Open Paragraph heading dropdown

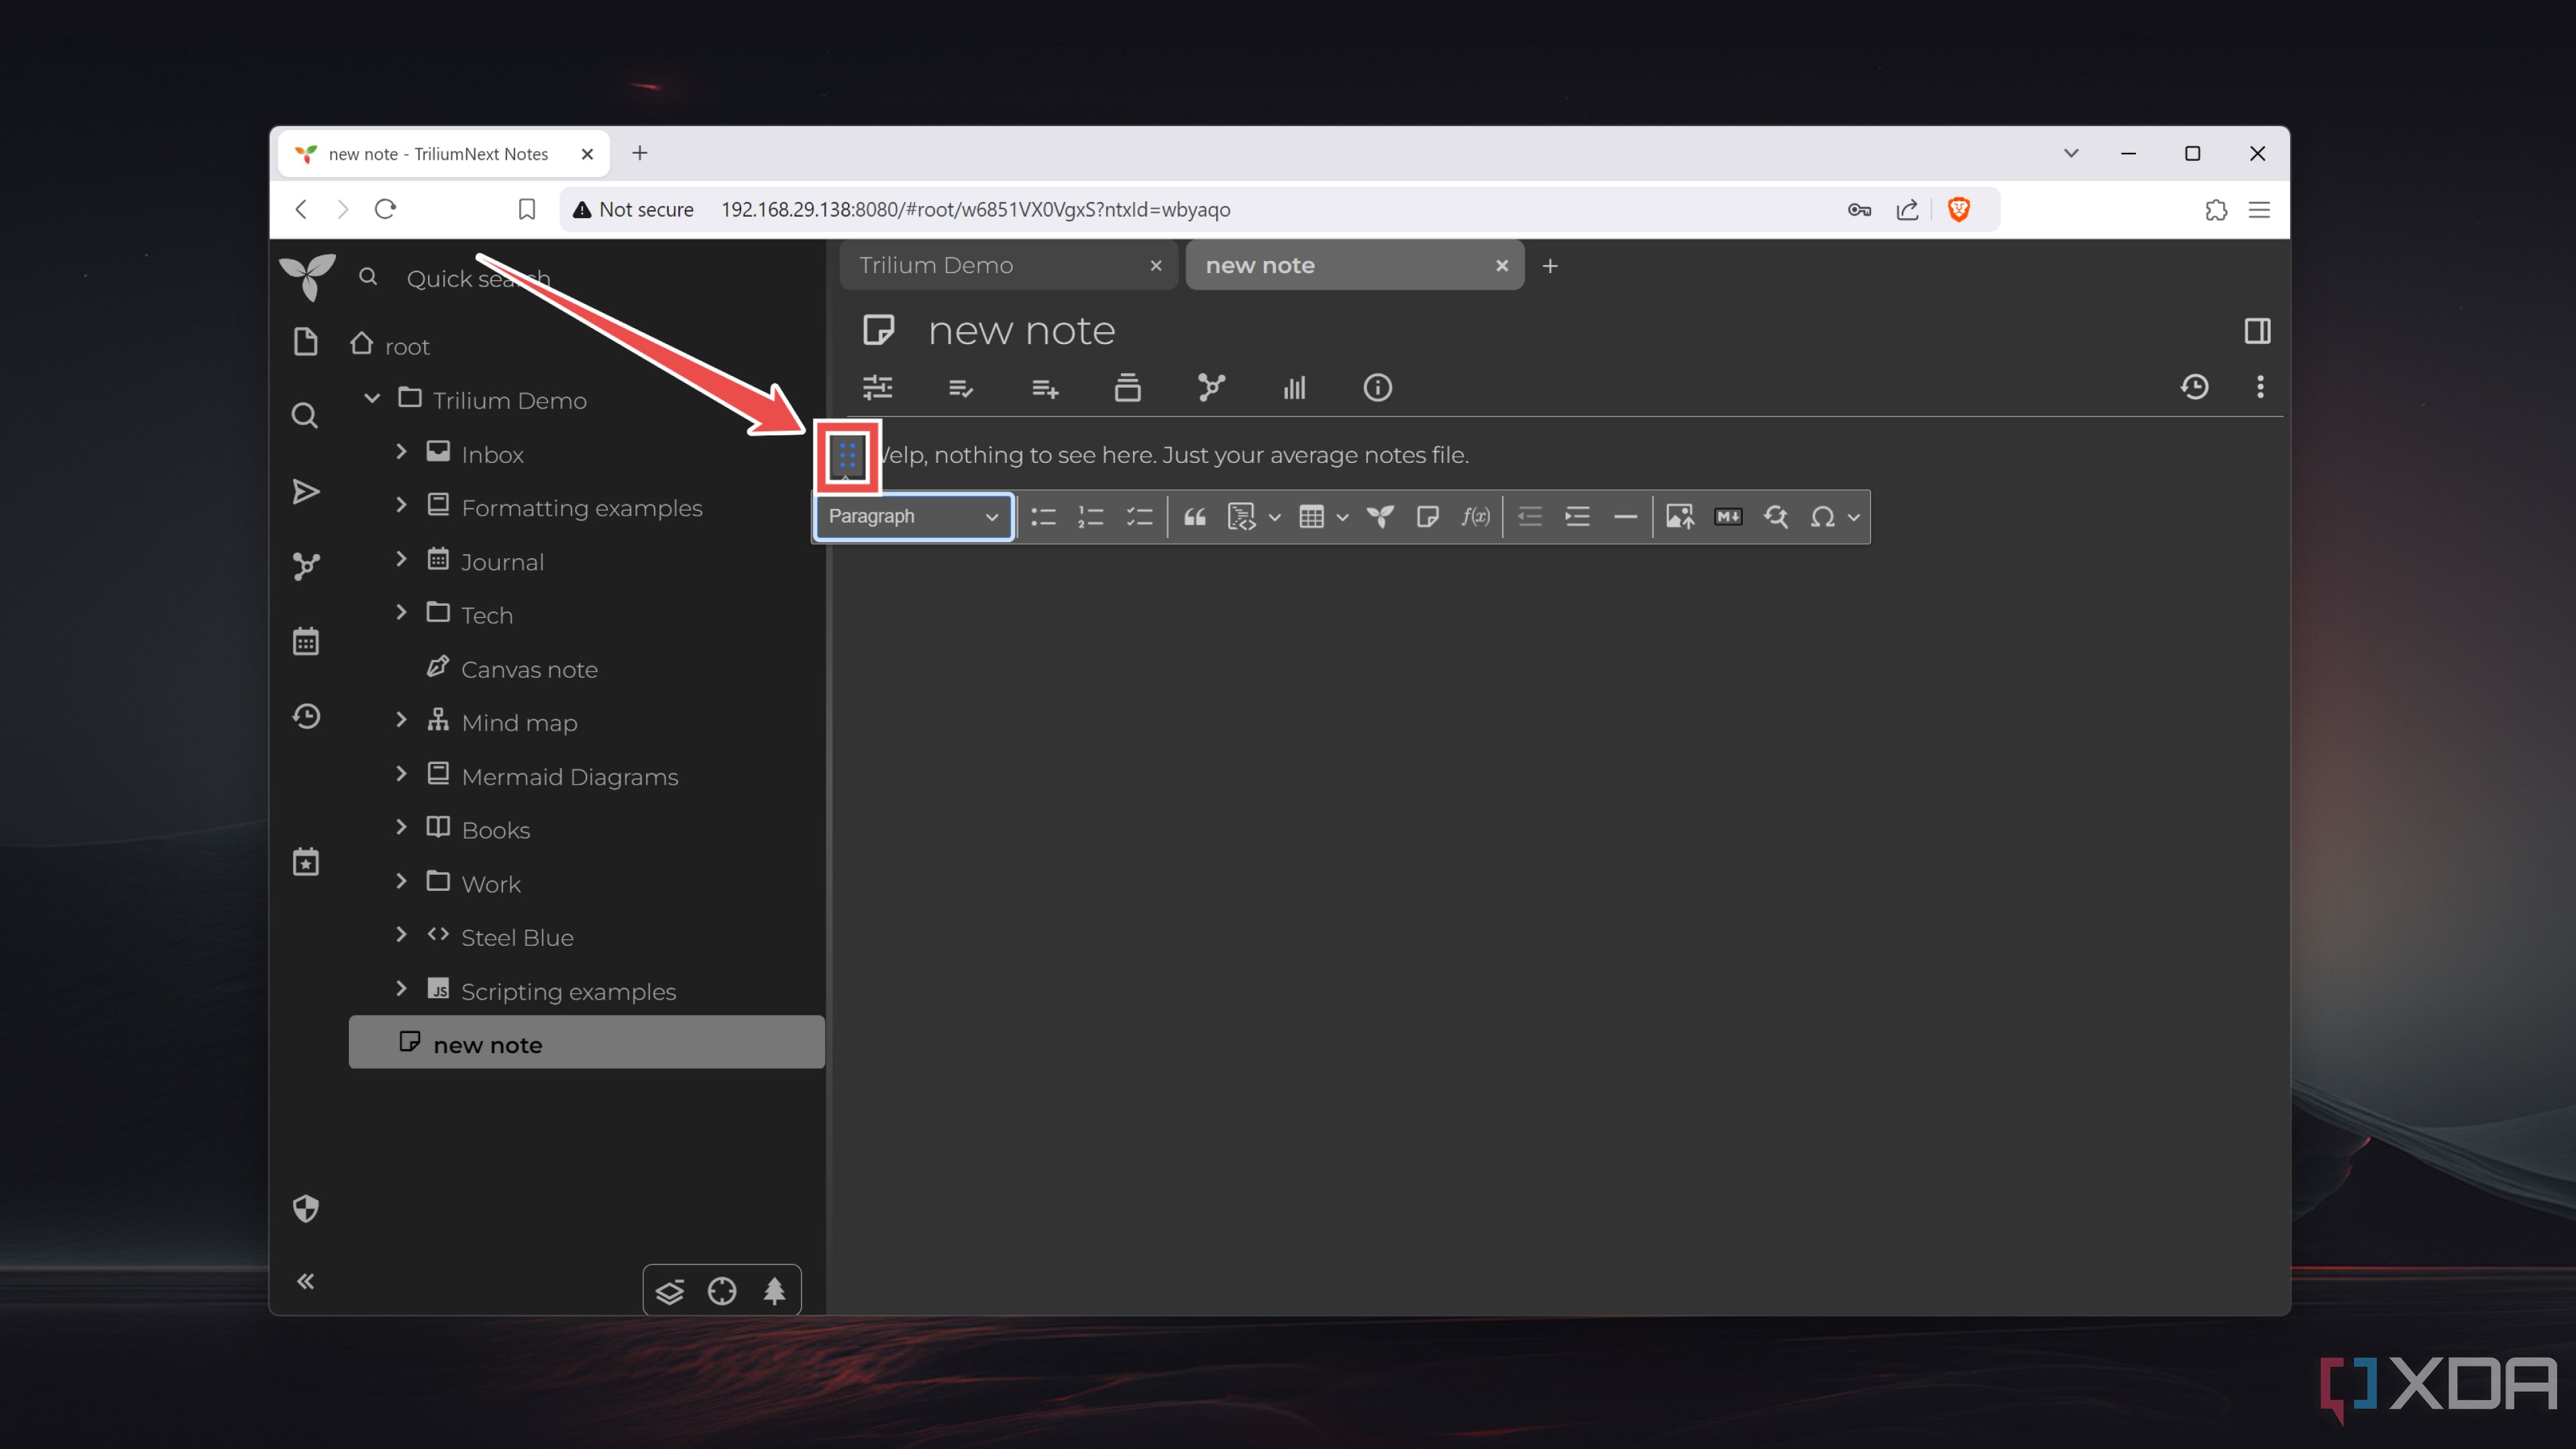click(x=913, y=517)
